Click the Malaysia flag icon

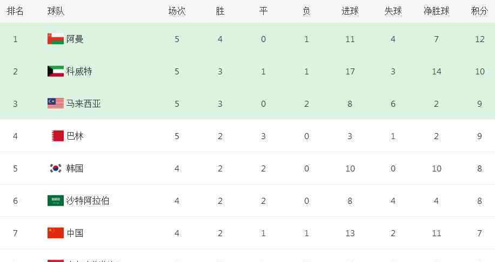click(x=56, y=104)
